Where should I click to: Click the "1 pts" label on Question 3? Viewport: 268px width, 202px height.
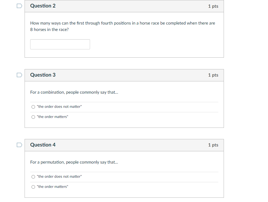pos(213,75)
